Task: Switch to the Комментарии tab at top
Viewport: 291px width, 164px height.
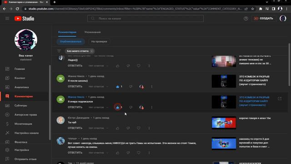Action: 67,32
